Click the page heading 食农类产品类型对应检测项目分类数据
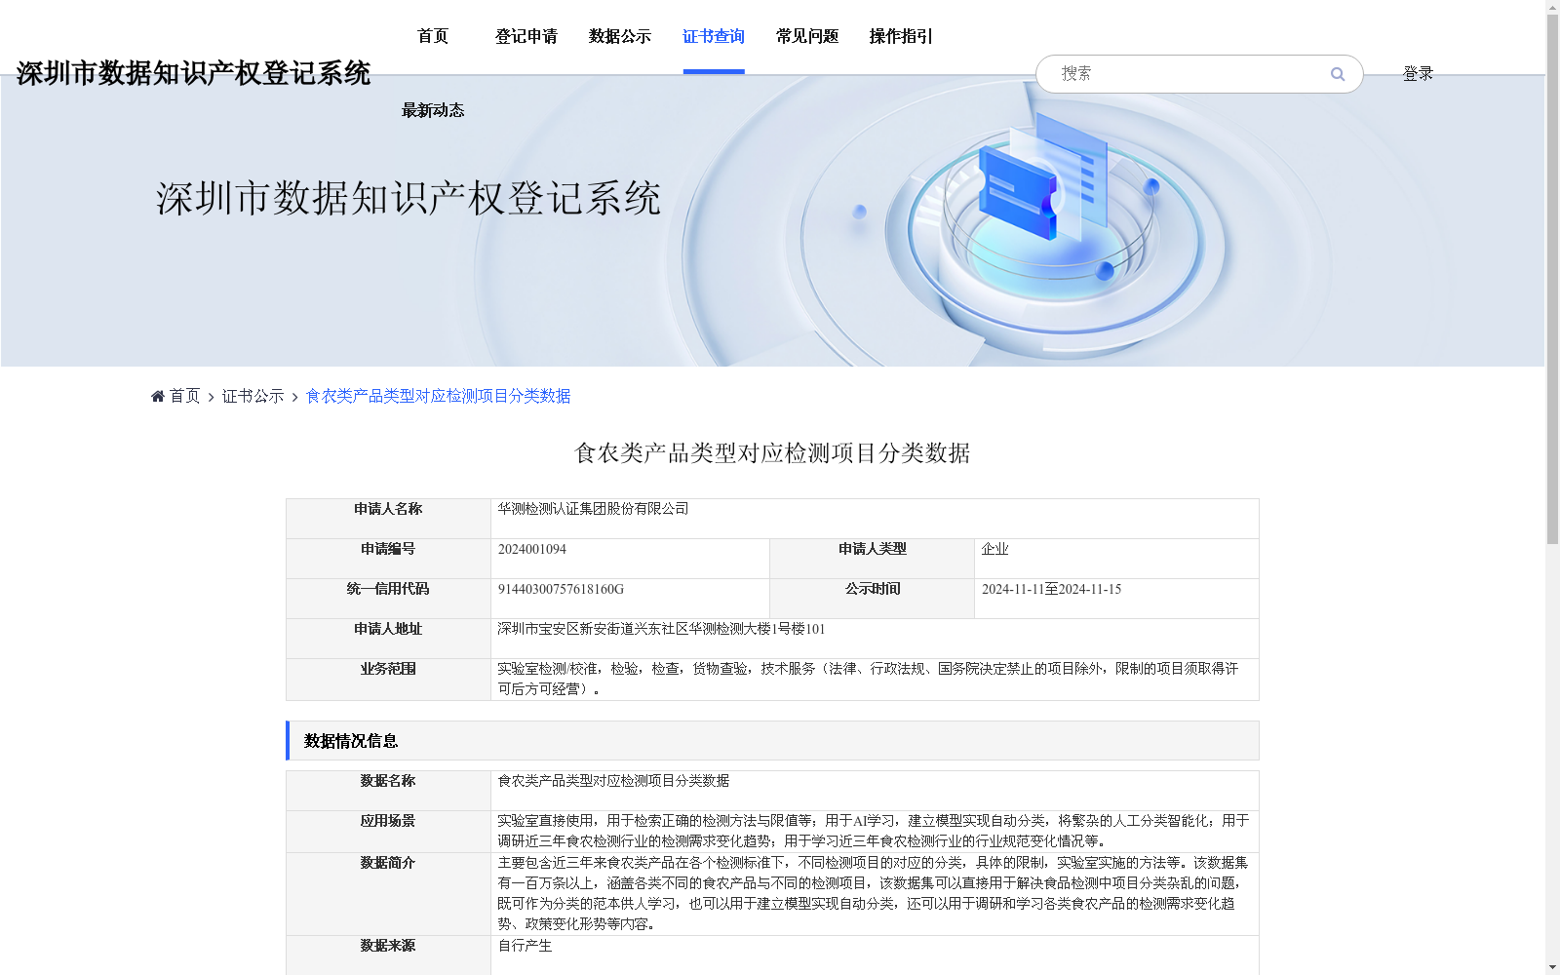Screen dimensions: 1560x975 [x=772, y=453]
